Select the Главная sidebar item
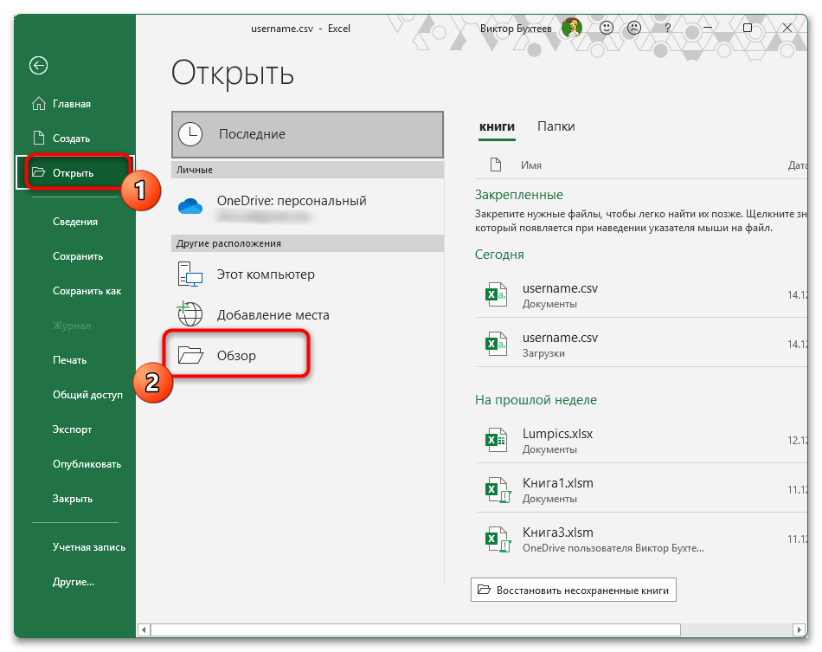822x652 pixels. [x=75, y=104]
